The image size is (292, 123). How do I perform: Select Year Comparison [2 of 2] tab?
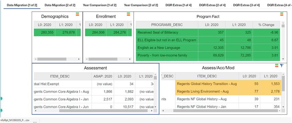(x=141, y=5)
